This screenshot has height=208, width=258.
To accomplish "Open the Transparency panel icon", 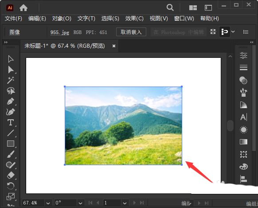I will coord(243,105).
